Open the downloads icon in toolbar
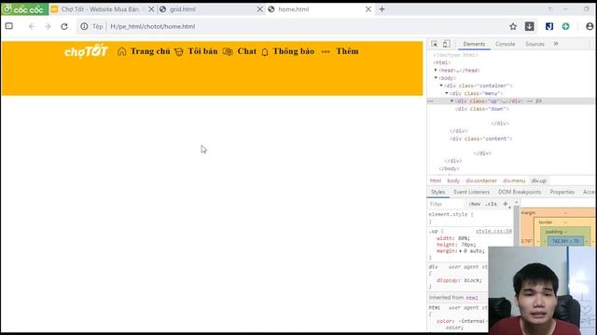 click(x=529, y=26)
